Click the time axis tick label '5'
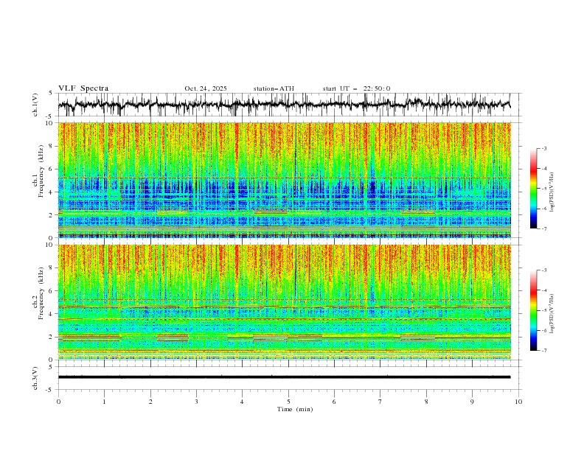The height and width of the screenshot is (451, 584). [288, 402]
